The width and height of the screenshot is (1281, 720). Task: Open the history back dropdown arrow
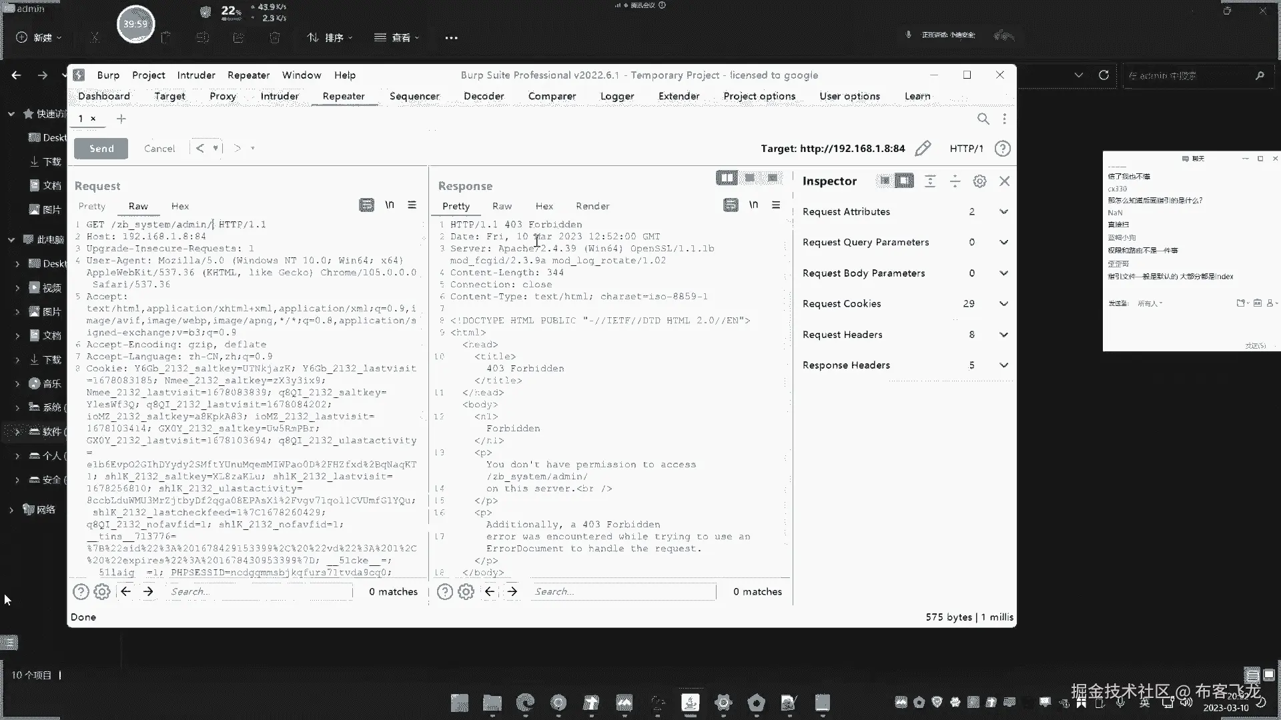[216, 149]
